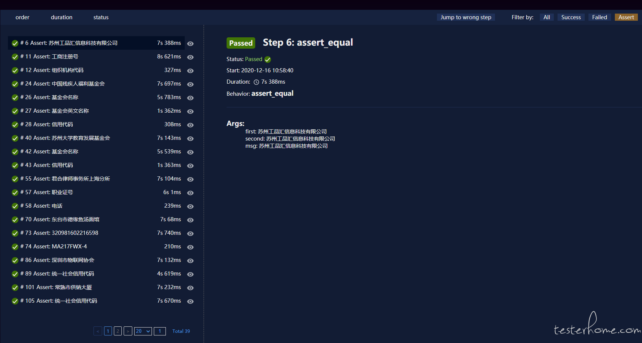Click green check icon of step 58 row
The image size is (642, 343).
point(15,206)
